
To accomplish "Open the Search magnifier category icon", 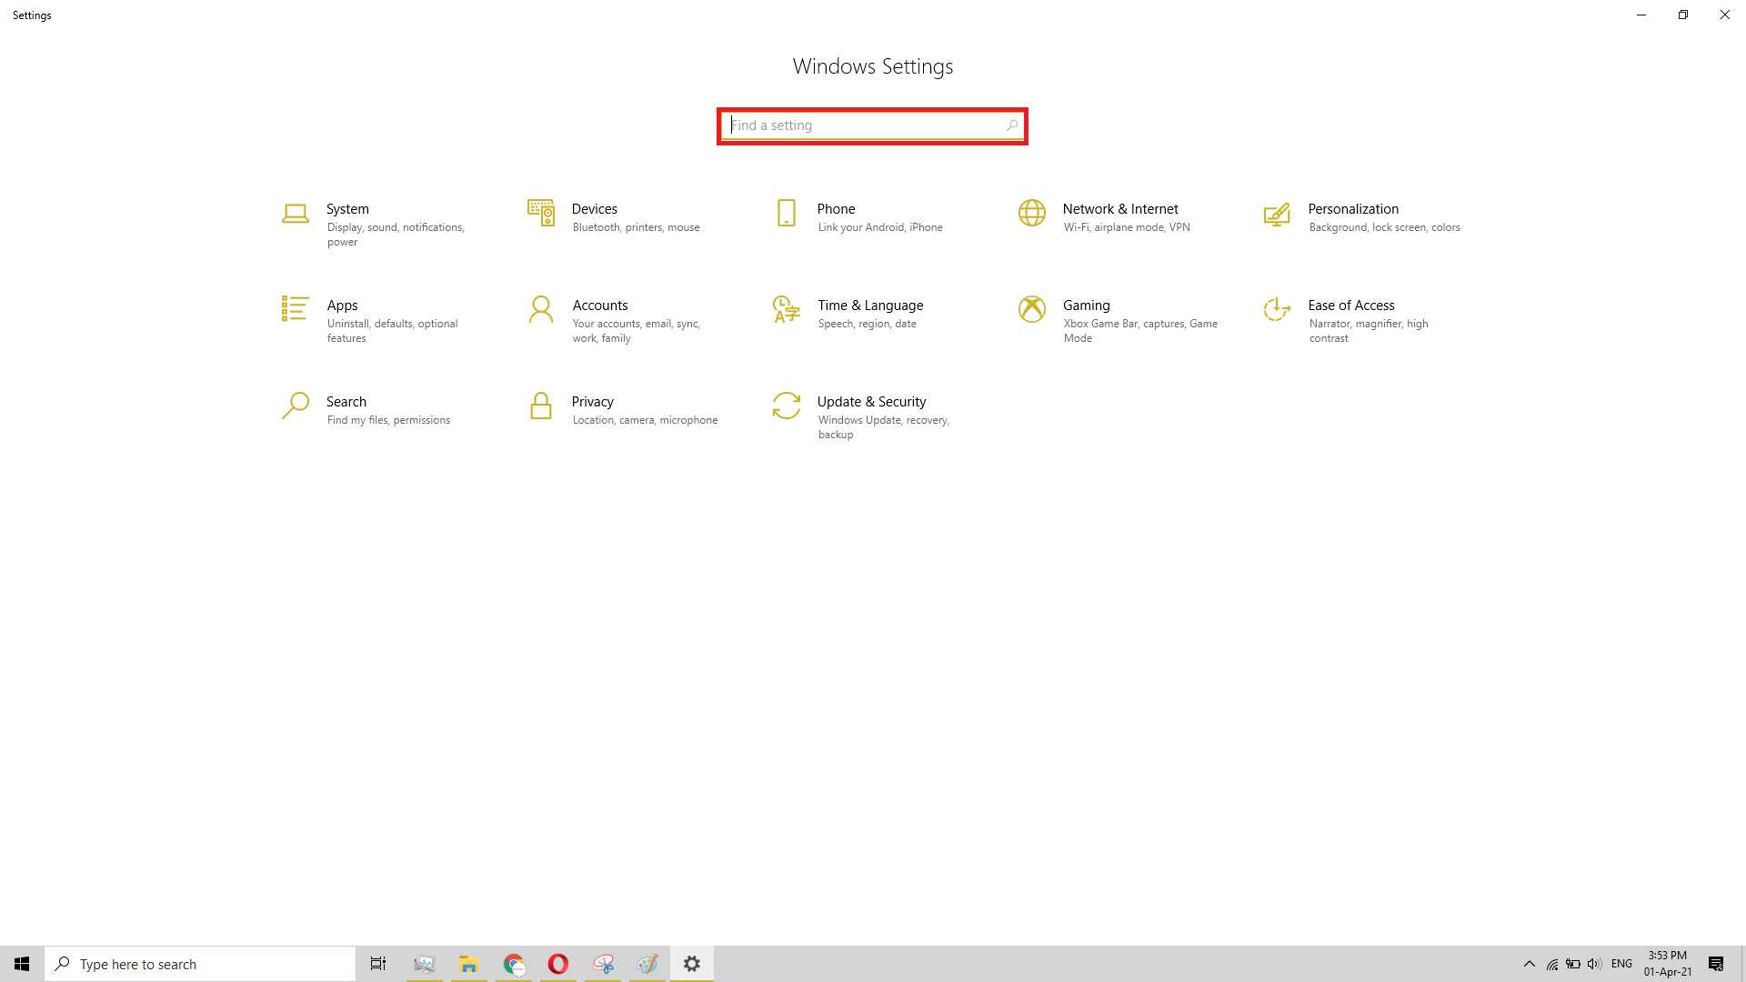I will pyautogui.click(x=295, y=406).
